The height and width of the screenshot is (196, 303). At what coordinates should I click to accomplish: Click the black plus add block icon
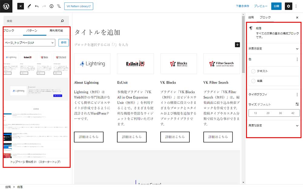[237, 45]
